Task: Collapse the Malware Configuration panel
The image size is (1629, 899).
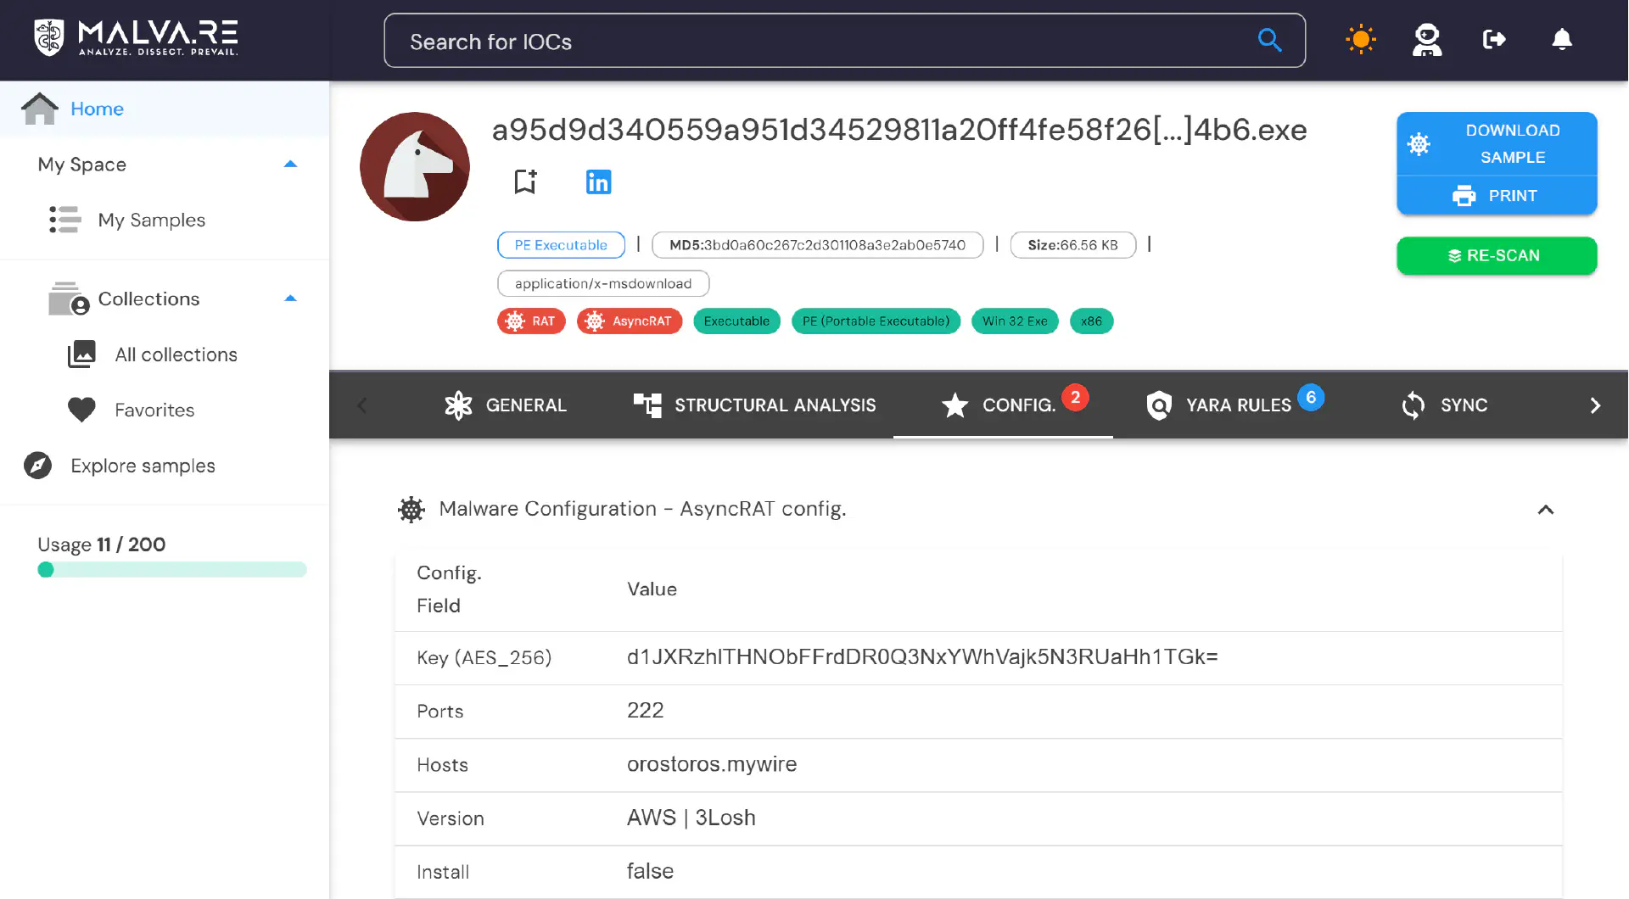Action: [x=1546, y=510]
